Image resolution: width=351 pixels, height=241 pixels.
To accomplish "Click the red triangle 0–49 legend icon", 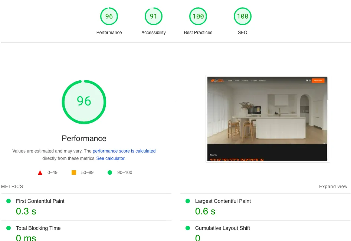I will (40, 173).
